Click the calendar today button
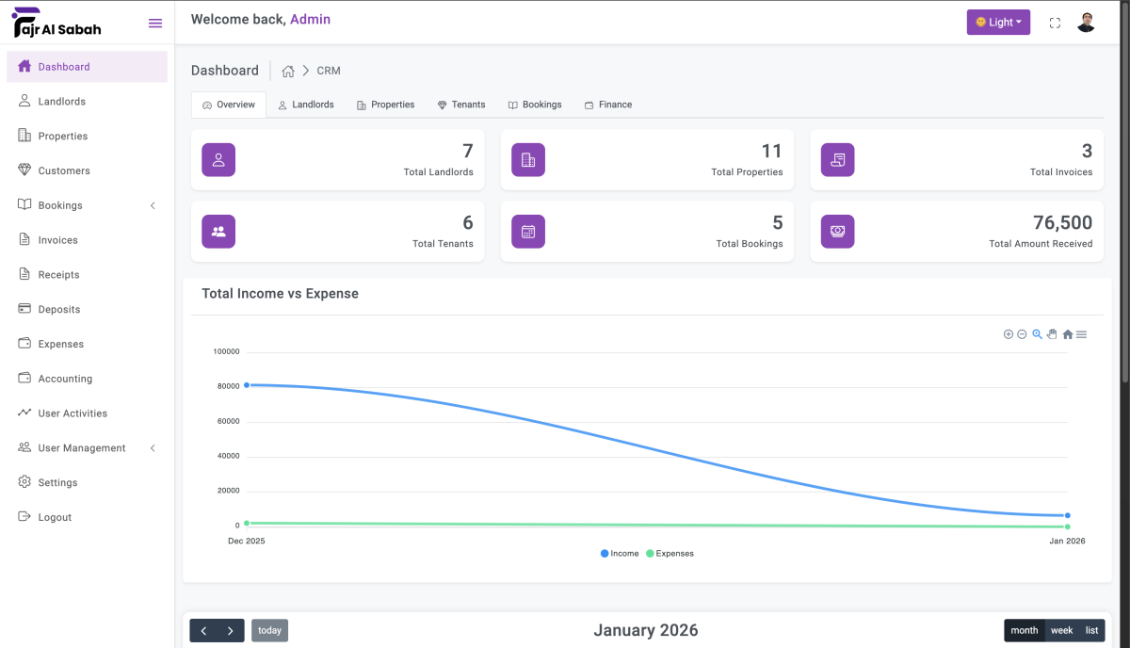Image resolution: width=1130 pixels, height=648 pixels. point(269,631)
